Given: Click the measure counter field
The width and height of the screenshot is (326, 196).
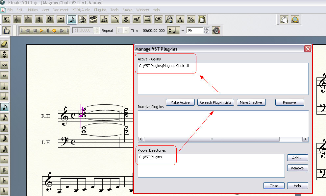Looking at the screenshot, I should tap(83, 31).
